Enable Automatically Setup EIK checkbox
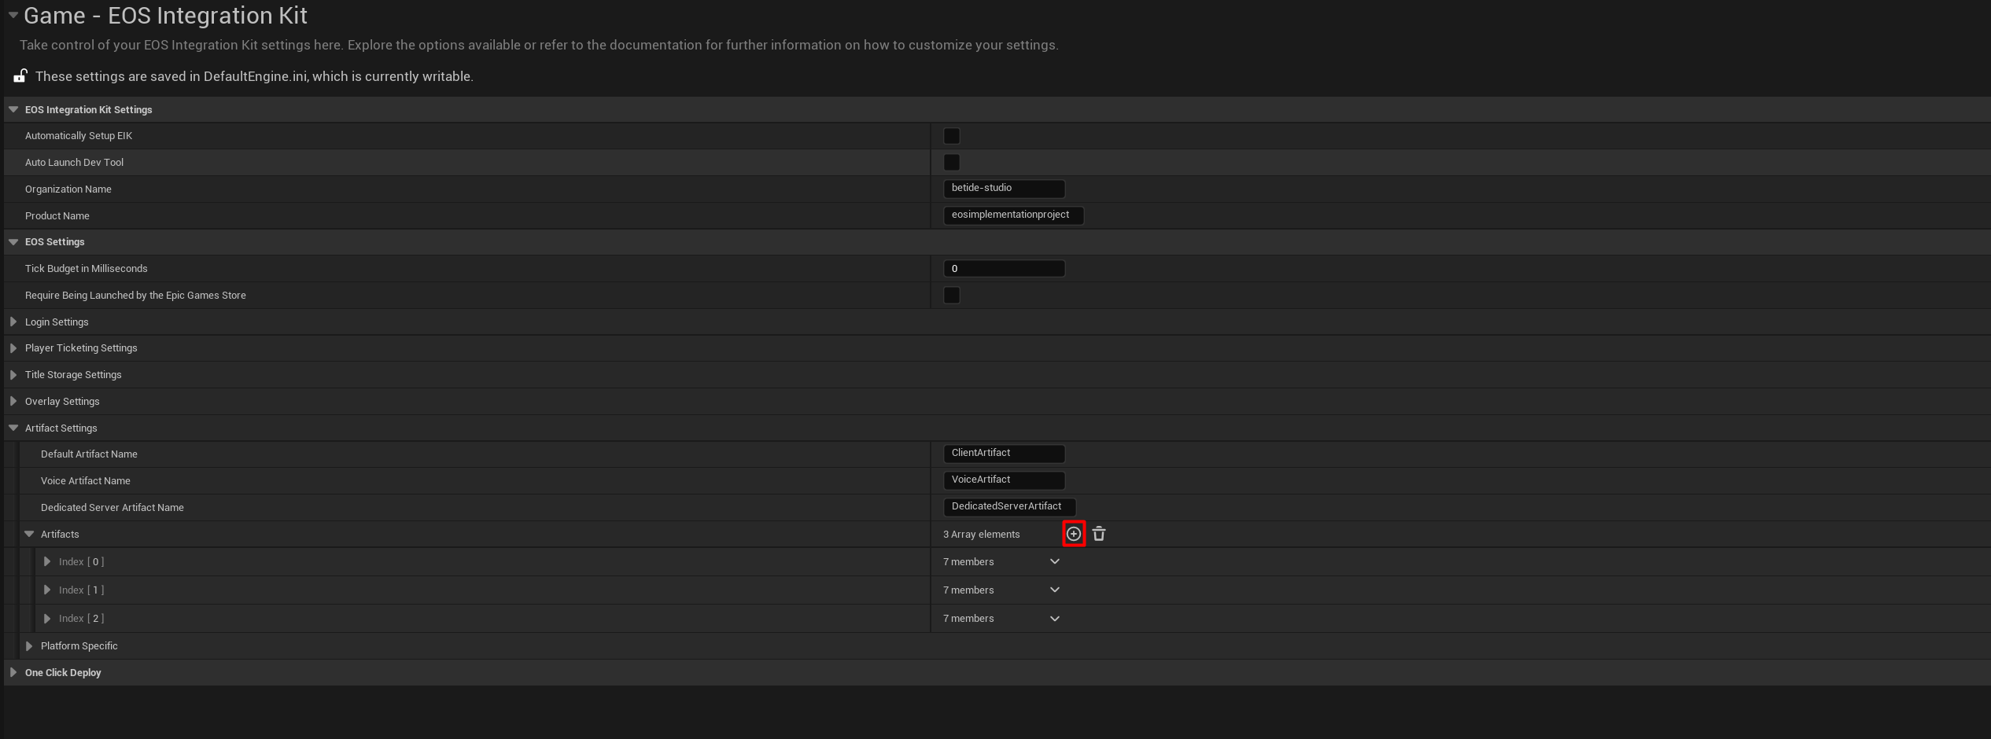 click(951, 136)
